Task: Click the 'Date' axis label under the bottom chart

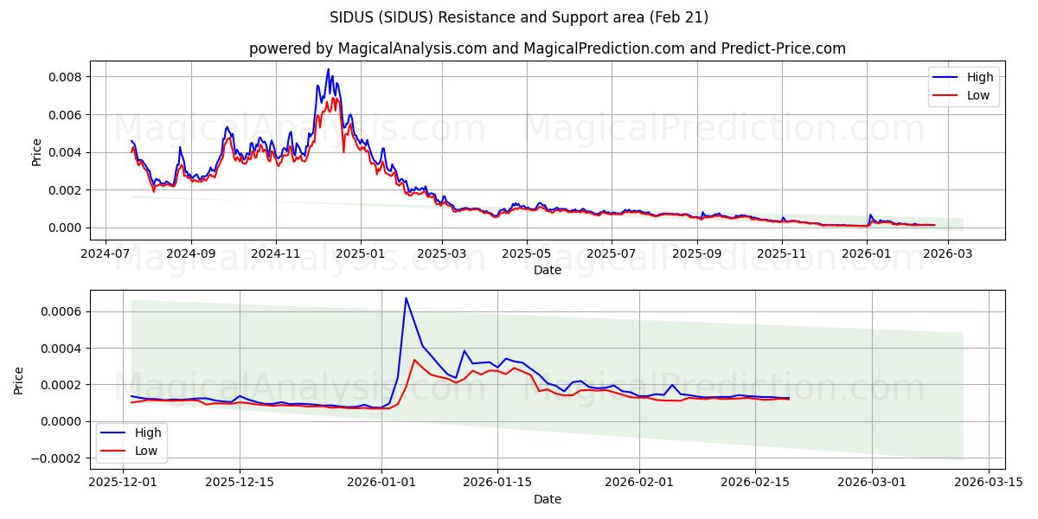Action: [548, 499]
